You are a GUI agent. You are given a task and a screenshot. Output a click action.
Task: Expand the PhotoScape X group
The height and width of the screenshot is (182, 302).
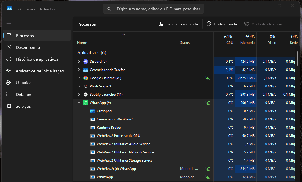coord(79,86)
